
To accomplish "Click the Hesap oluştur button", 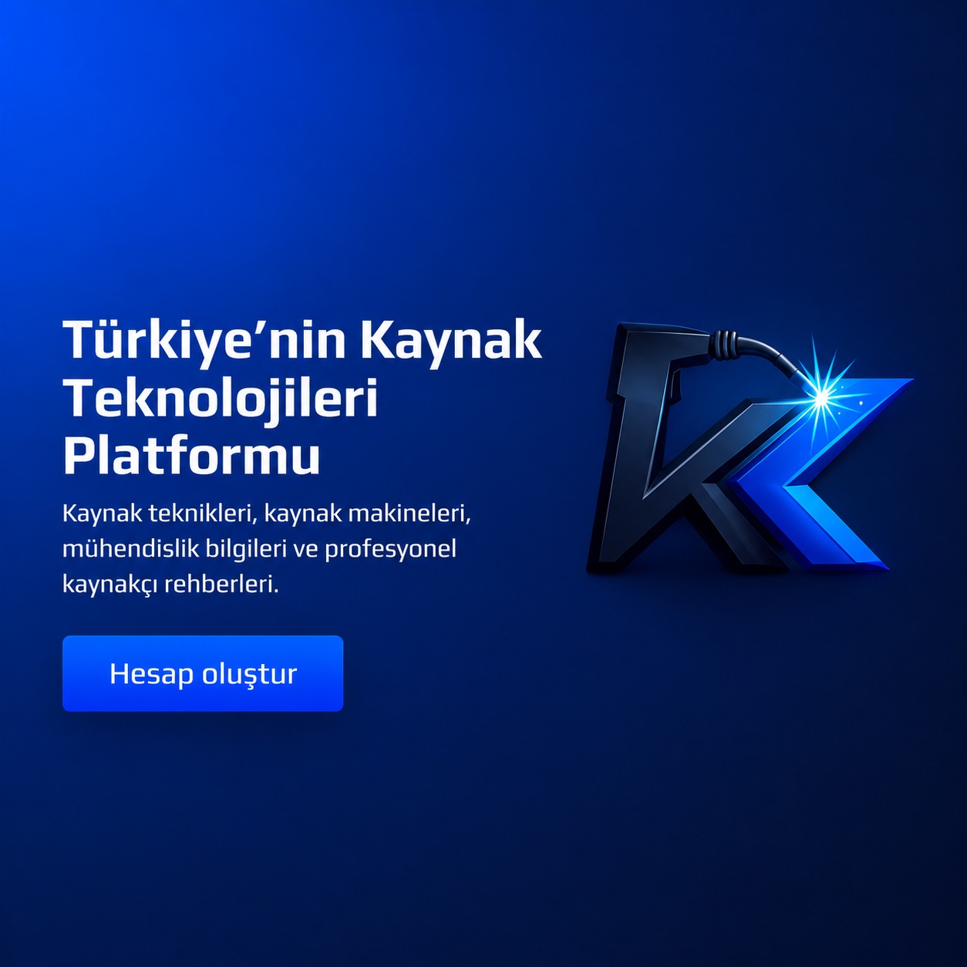I will [203, 673].
